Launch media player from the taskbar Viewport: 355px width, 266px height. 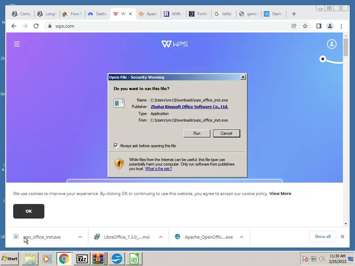click(47, 259)
